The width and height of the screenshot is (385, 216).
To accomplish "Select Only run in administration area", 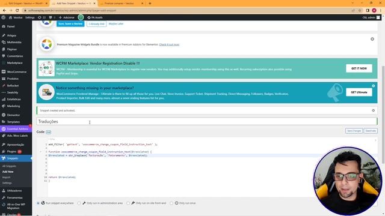I will 79,203.
